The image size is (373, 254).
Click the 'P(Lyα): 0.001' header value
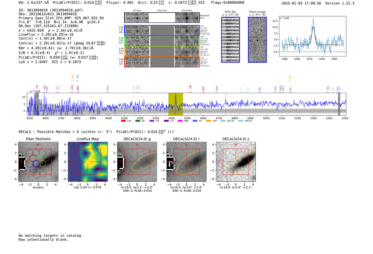pyautogui.click(x=120, y=3)
